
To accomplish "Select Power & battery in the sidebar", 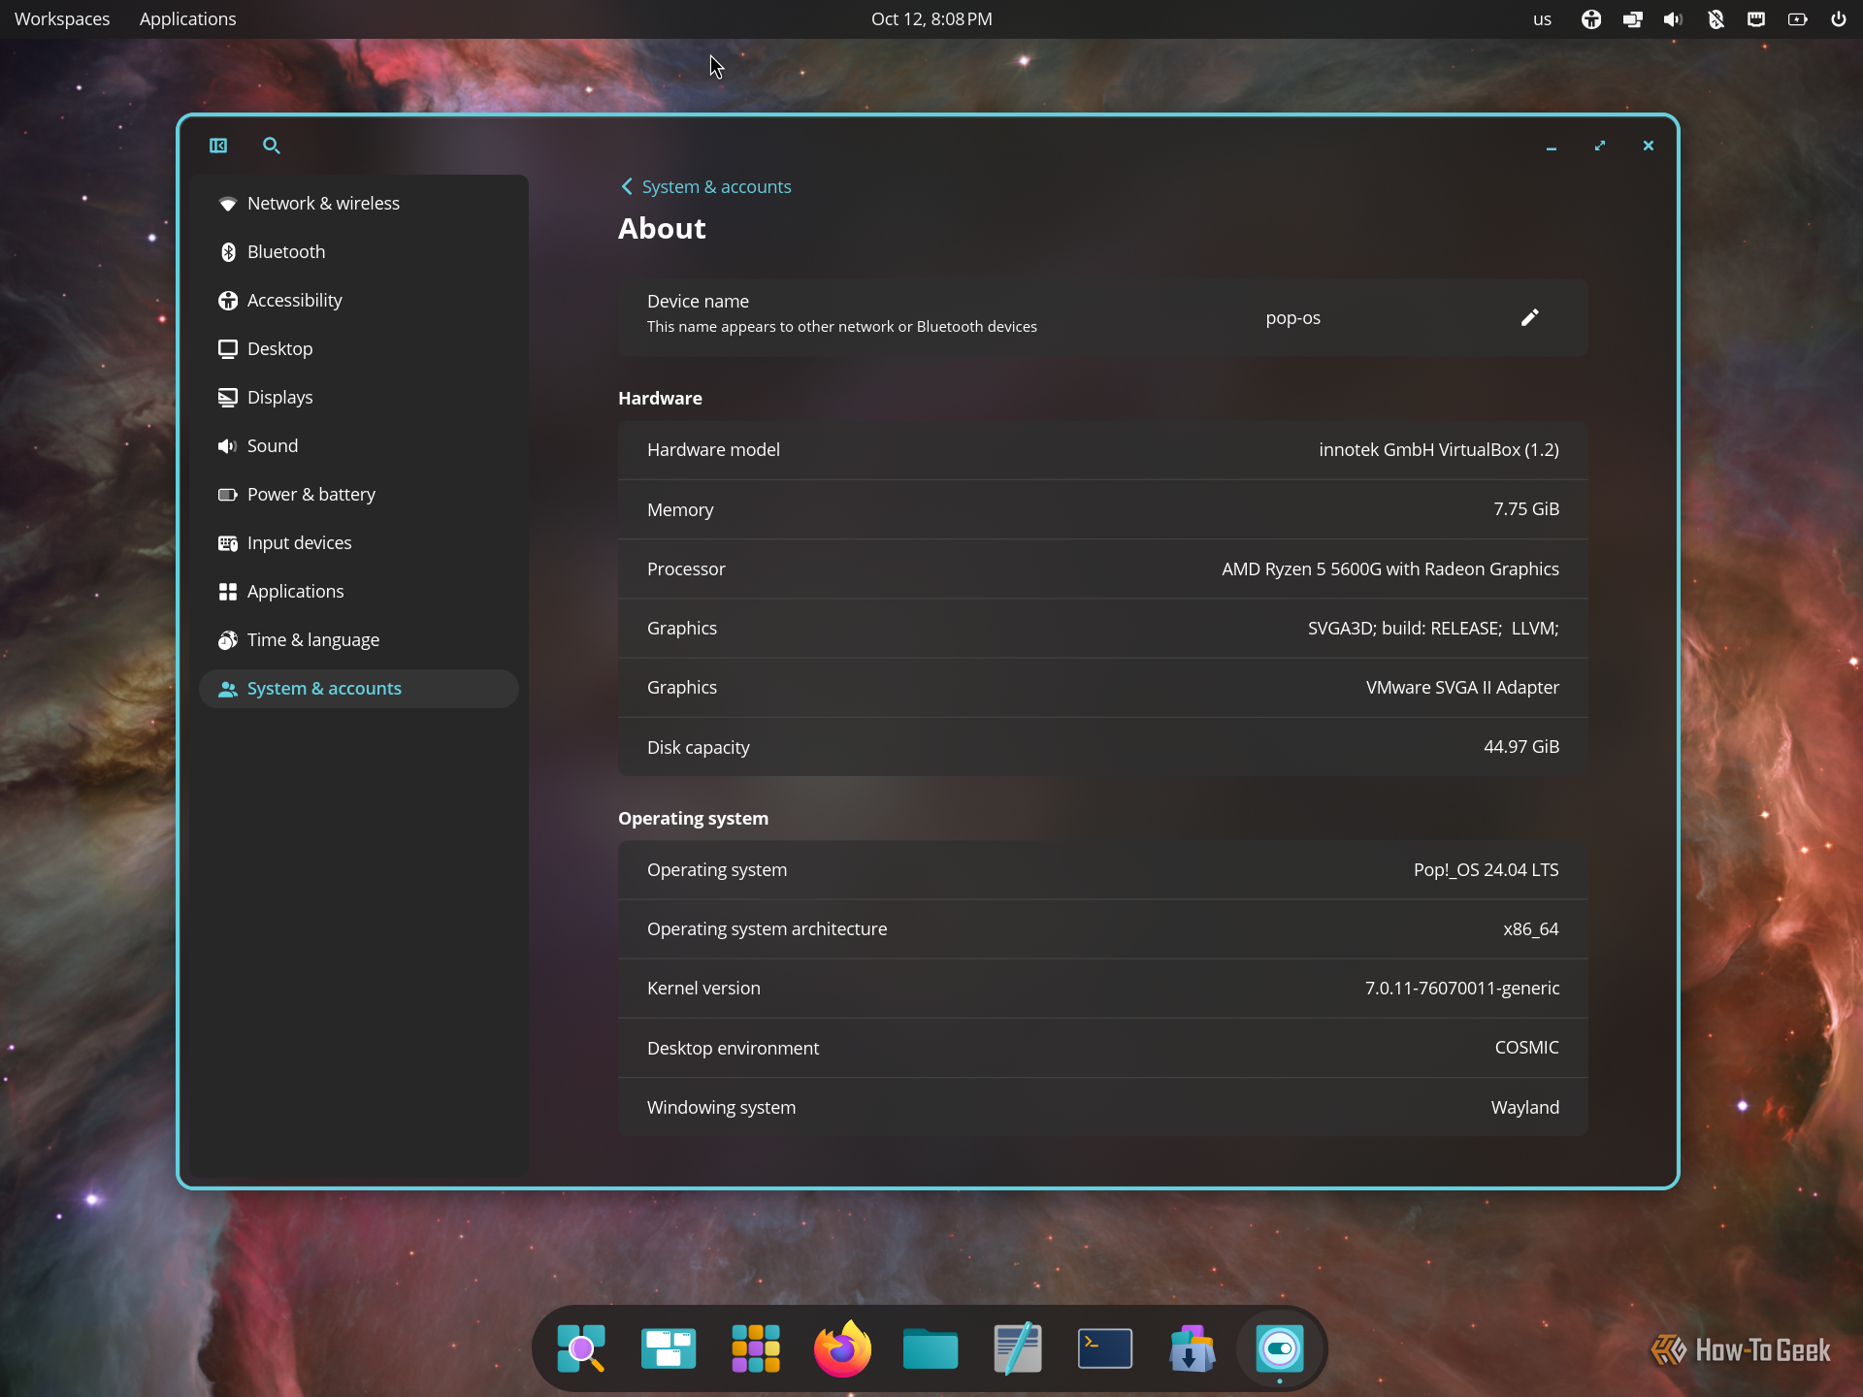I will pyautogui.click(x=359, y=495).
